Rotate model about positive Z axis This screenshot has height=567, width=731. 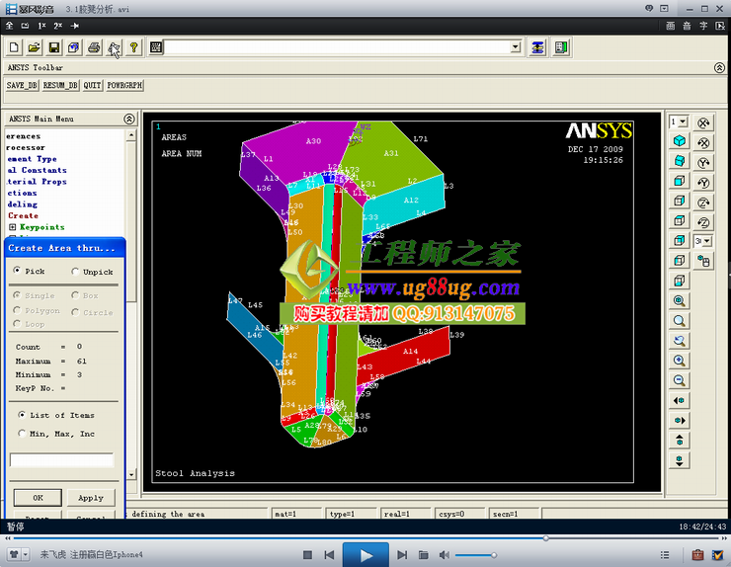(703, 202)
